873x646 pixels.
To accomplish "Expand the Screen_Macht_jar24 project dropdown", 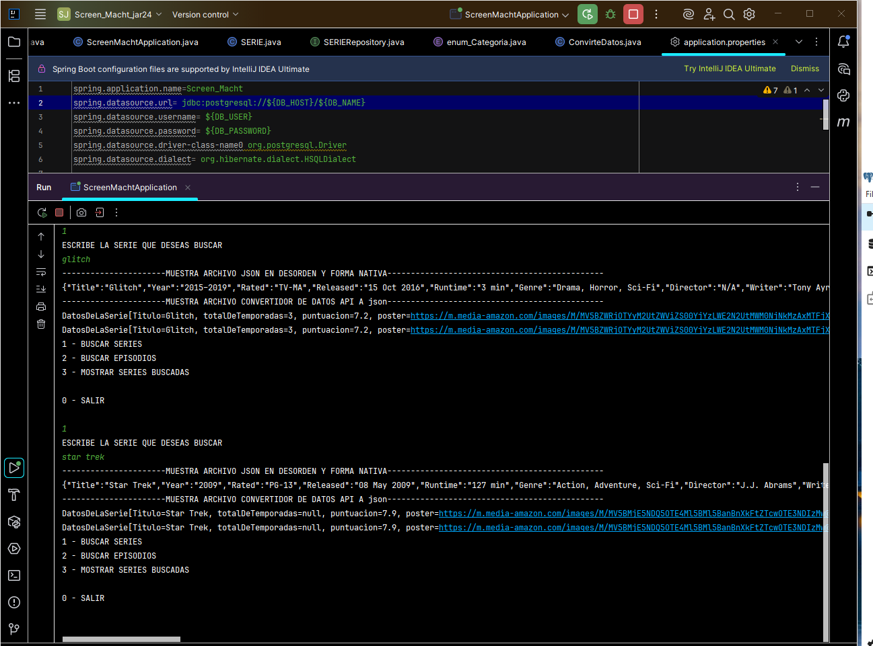I will (110, 14).
